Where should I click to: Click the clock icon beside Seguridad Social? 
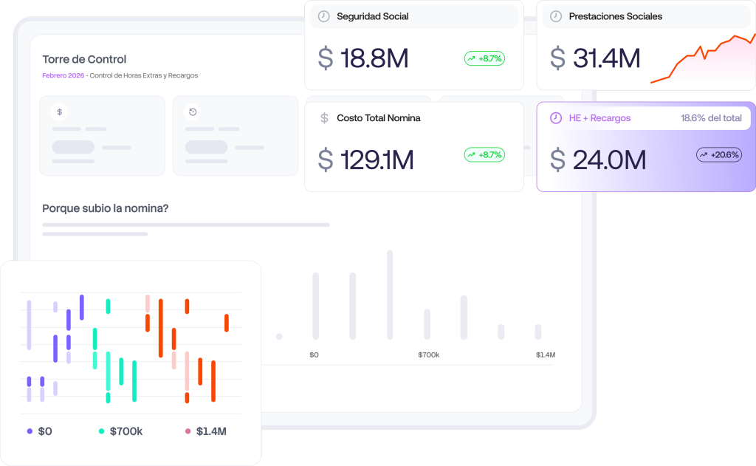pyautogui.click(x=323, y=16)
